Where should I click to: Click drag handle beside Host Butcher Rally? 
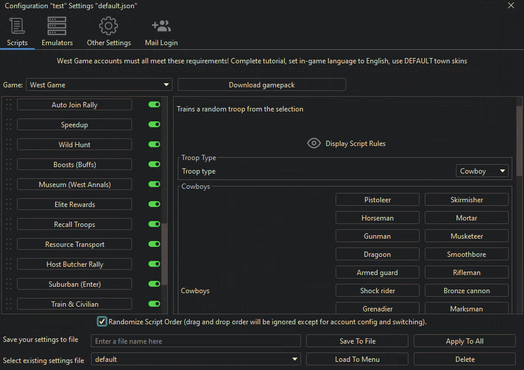pos(9,264)
